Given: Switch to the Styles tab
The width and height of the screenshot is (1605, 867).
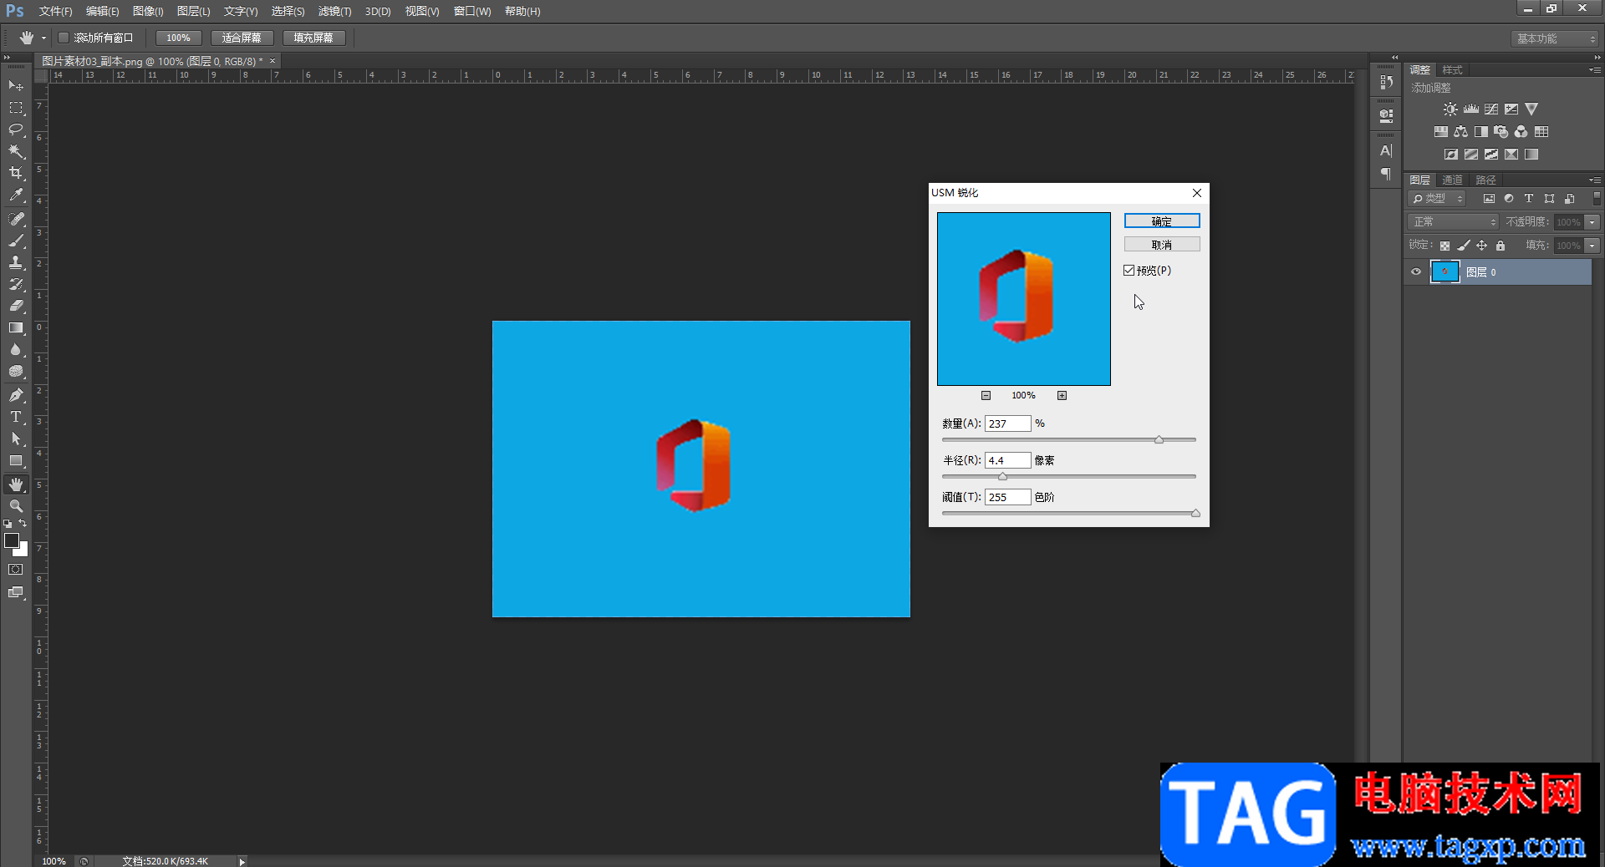Looking at the screenshot, I should tap(1452, 70).
